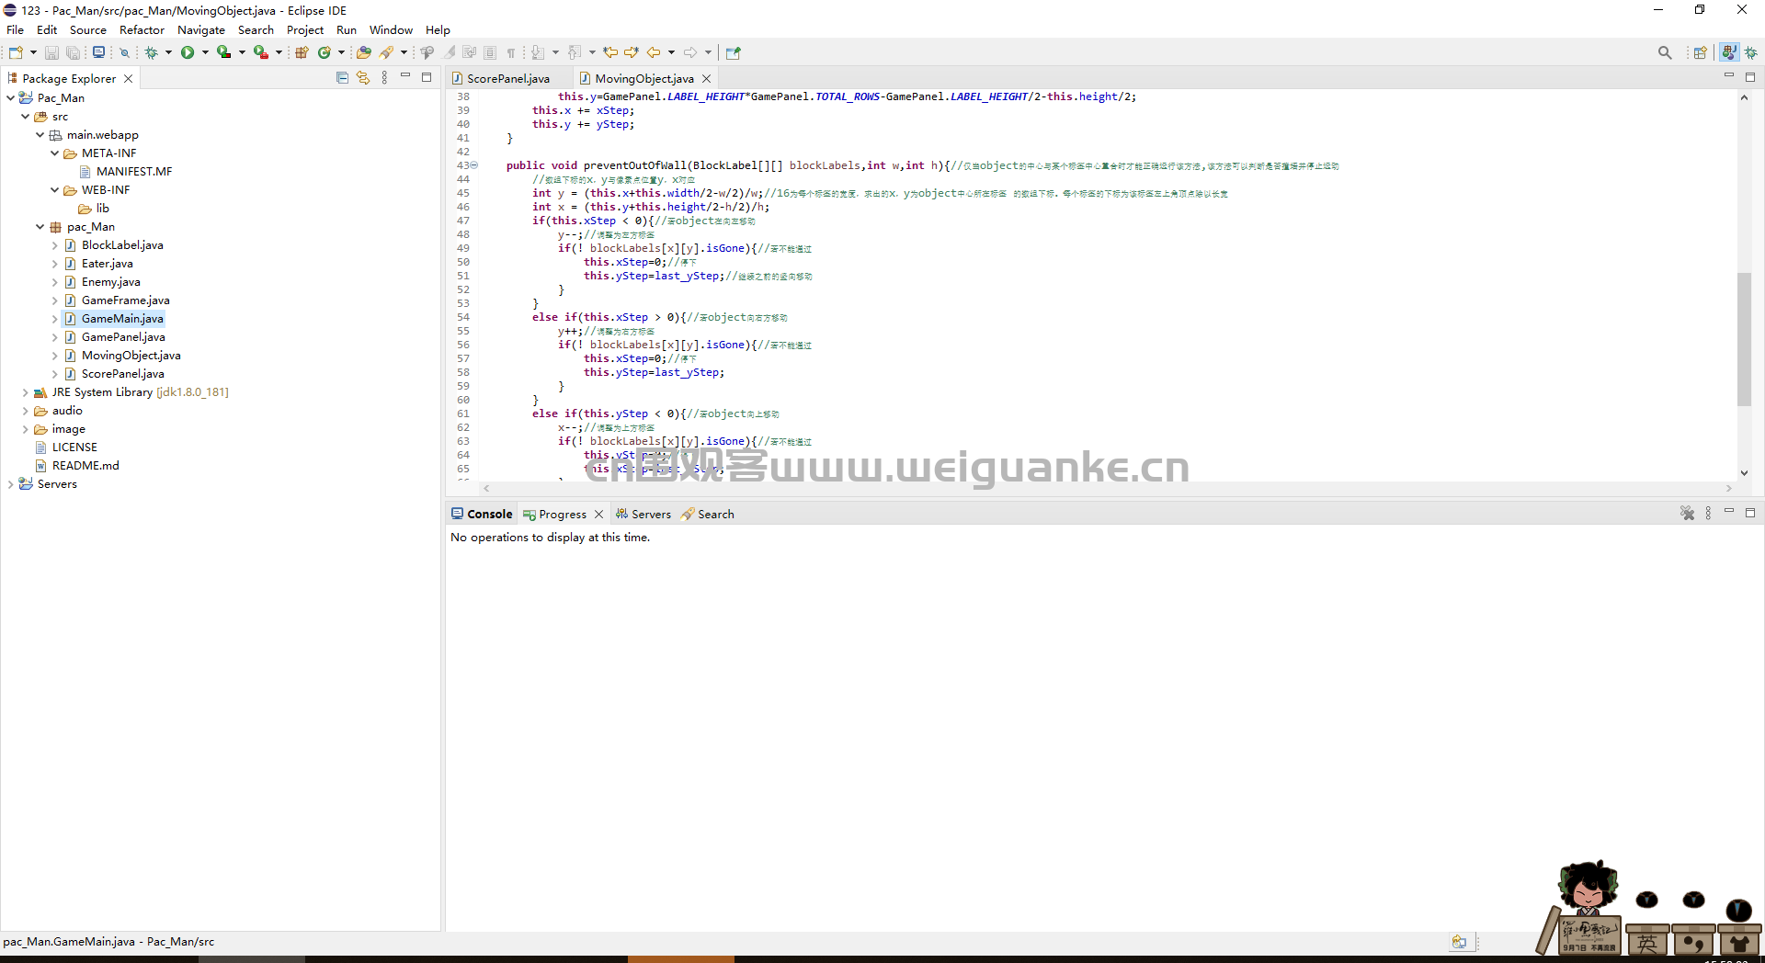Expand JRE System Library node
Image resolution: width=1765 pixels, height=963 pixels.
click(25, 391)
